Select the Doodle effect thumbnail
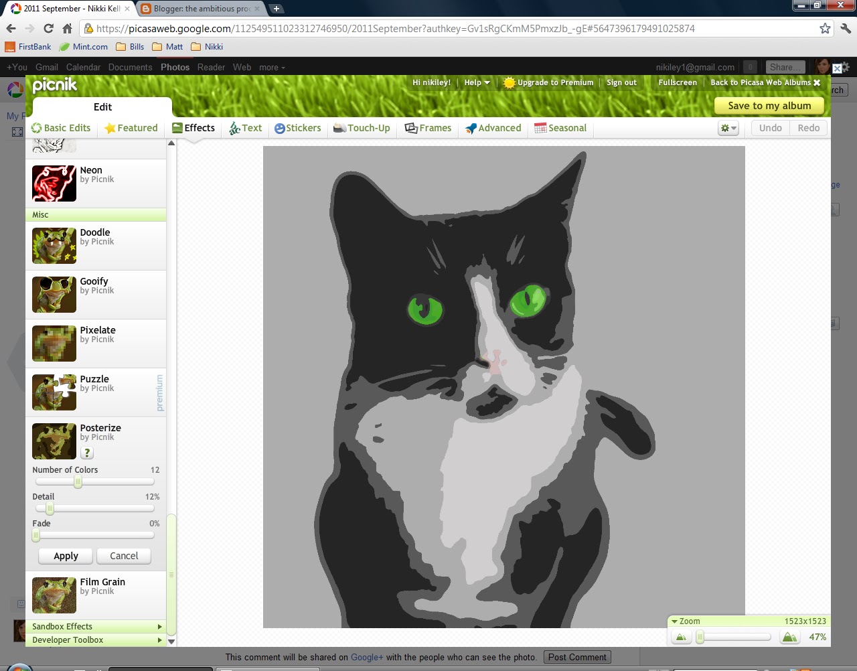The image size is (857, 671). (54, 246)
